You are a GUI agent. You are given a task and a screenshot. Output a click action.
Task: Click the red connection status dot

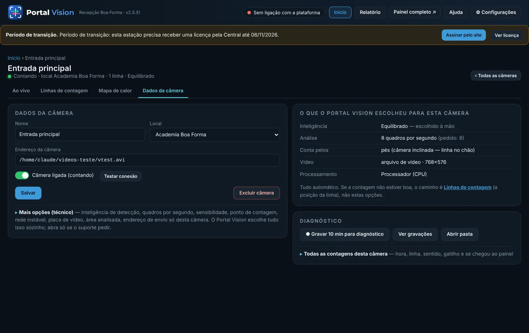[249, 13]
